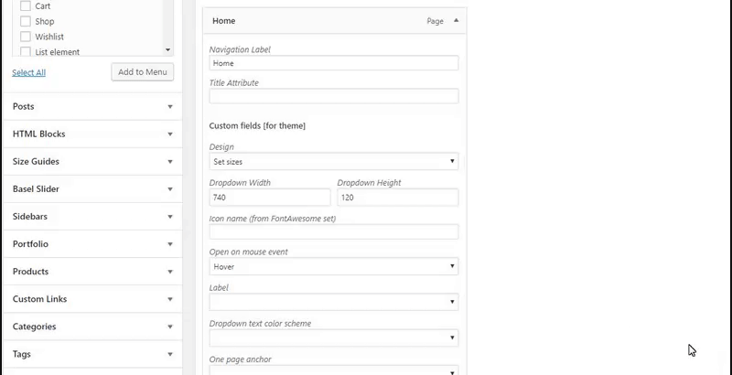The height and width of the screenshot is (375, 732).
Task: Expand the Products panel
Action: pos(91,271)
